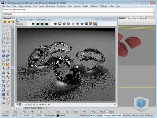Image resolution: width=157 pixels, height=118 pixels.
Task: Toggle the Point osnap checkbox
Action: [x=21, y=112]
